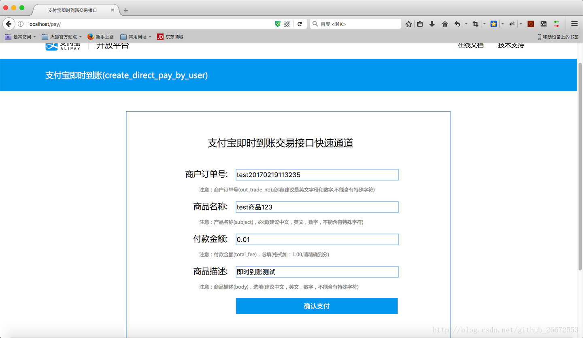
Task: Click the green-red arrows sync icon
Action: coord(557,24)
